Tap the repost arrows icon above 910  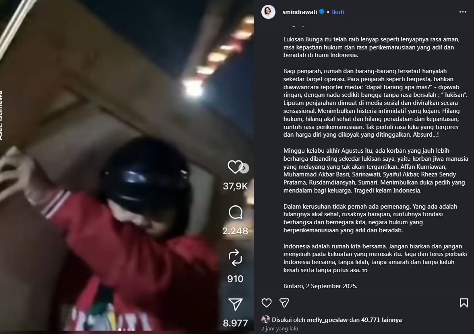tap(235, 258)
